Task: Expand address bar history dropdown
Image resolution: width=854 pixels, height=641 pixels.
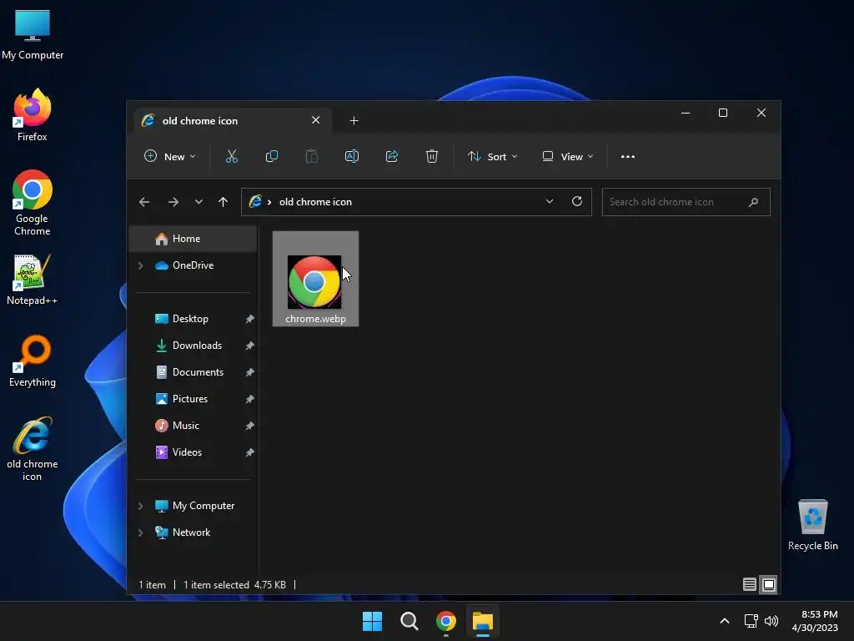Action: click(x=550, y=202)
